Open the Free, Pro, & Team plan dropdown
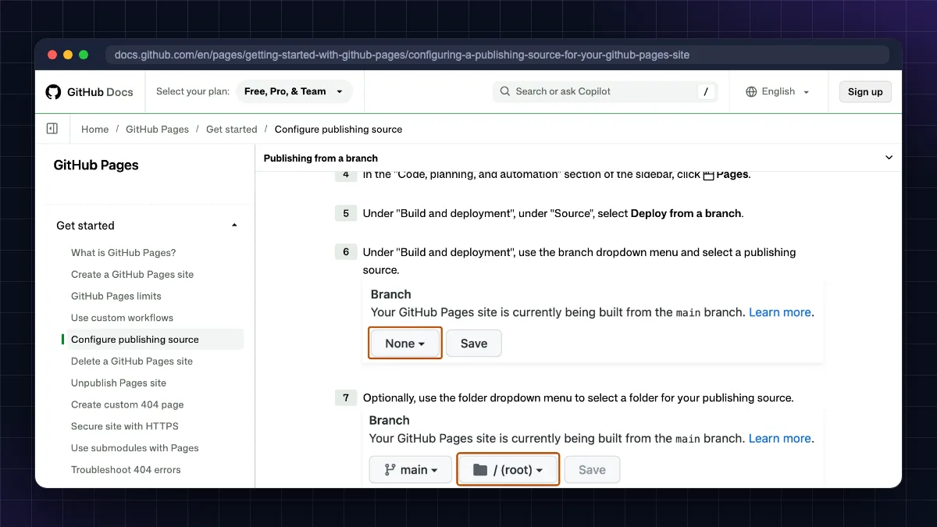This screenshot has width=937, height=527. click(294, 91)
